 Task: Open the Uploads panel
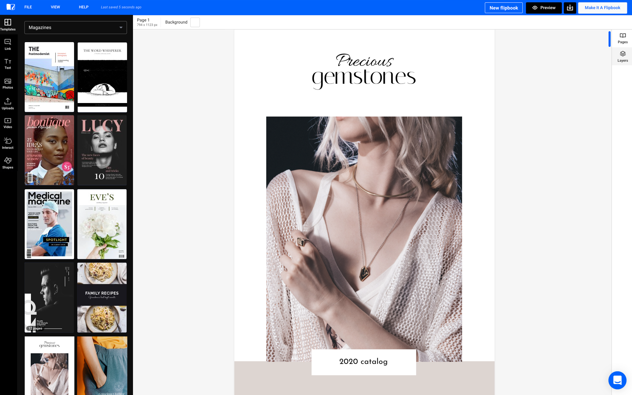(x=8, y=103)
